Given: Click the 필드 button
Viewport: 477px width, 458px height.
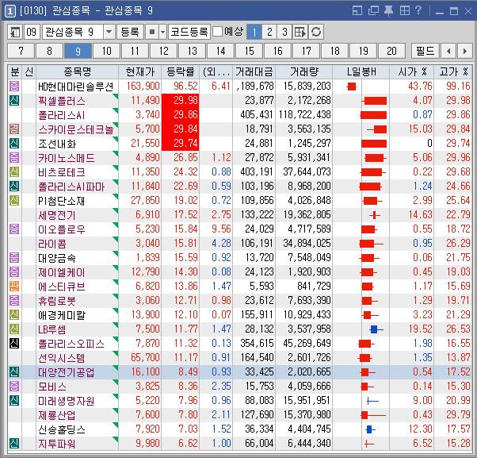Looking at the screenshot, I should pyautogui.click(x=425, y=51).
